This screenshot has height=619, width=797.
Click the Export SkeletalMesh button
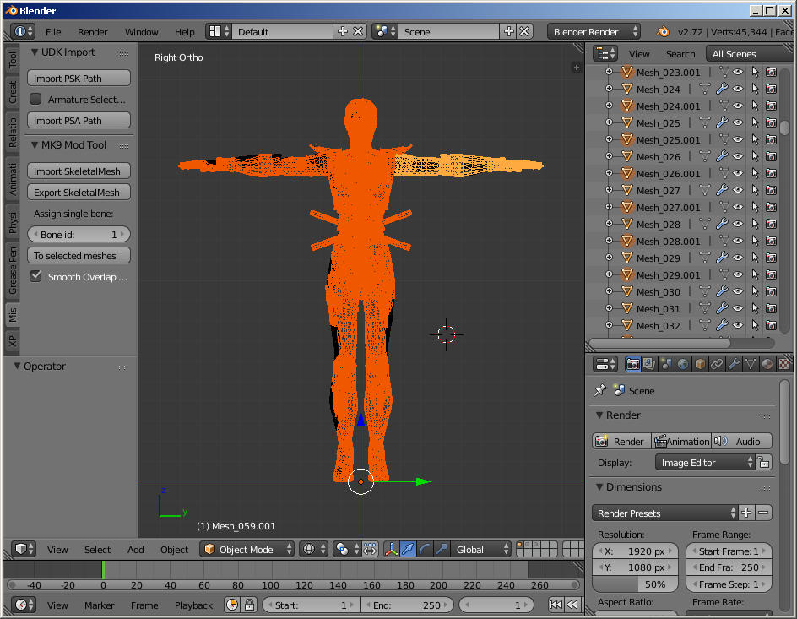(79, 193)
